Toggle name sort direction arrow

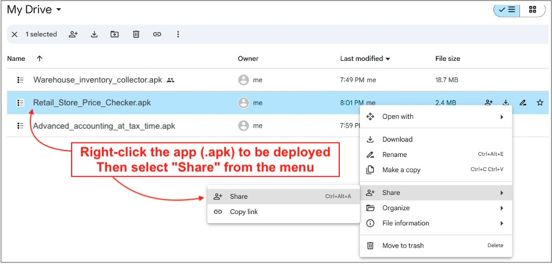[39, 59]
